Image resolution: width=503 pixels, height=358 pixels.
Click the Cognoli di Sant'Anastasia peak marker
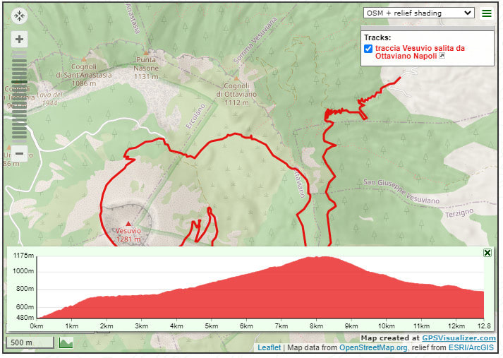coord(84,59)
